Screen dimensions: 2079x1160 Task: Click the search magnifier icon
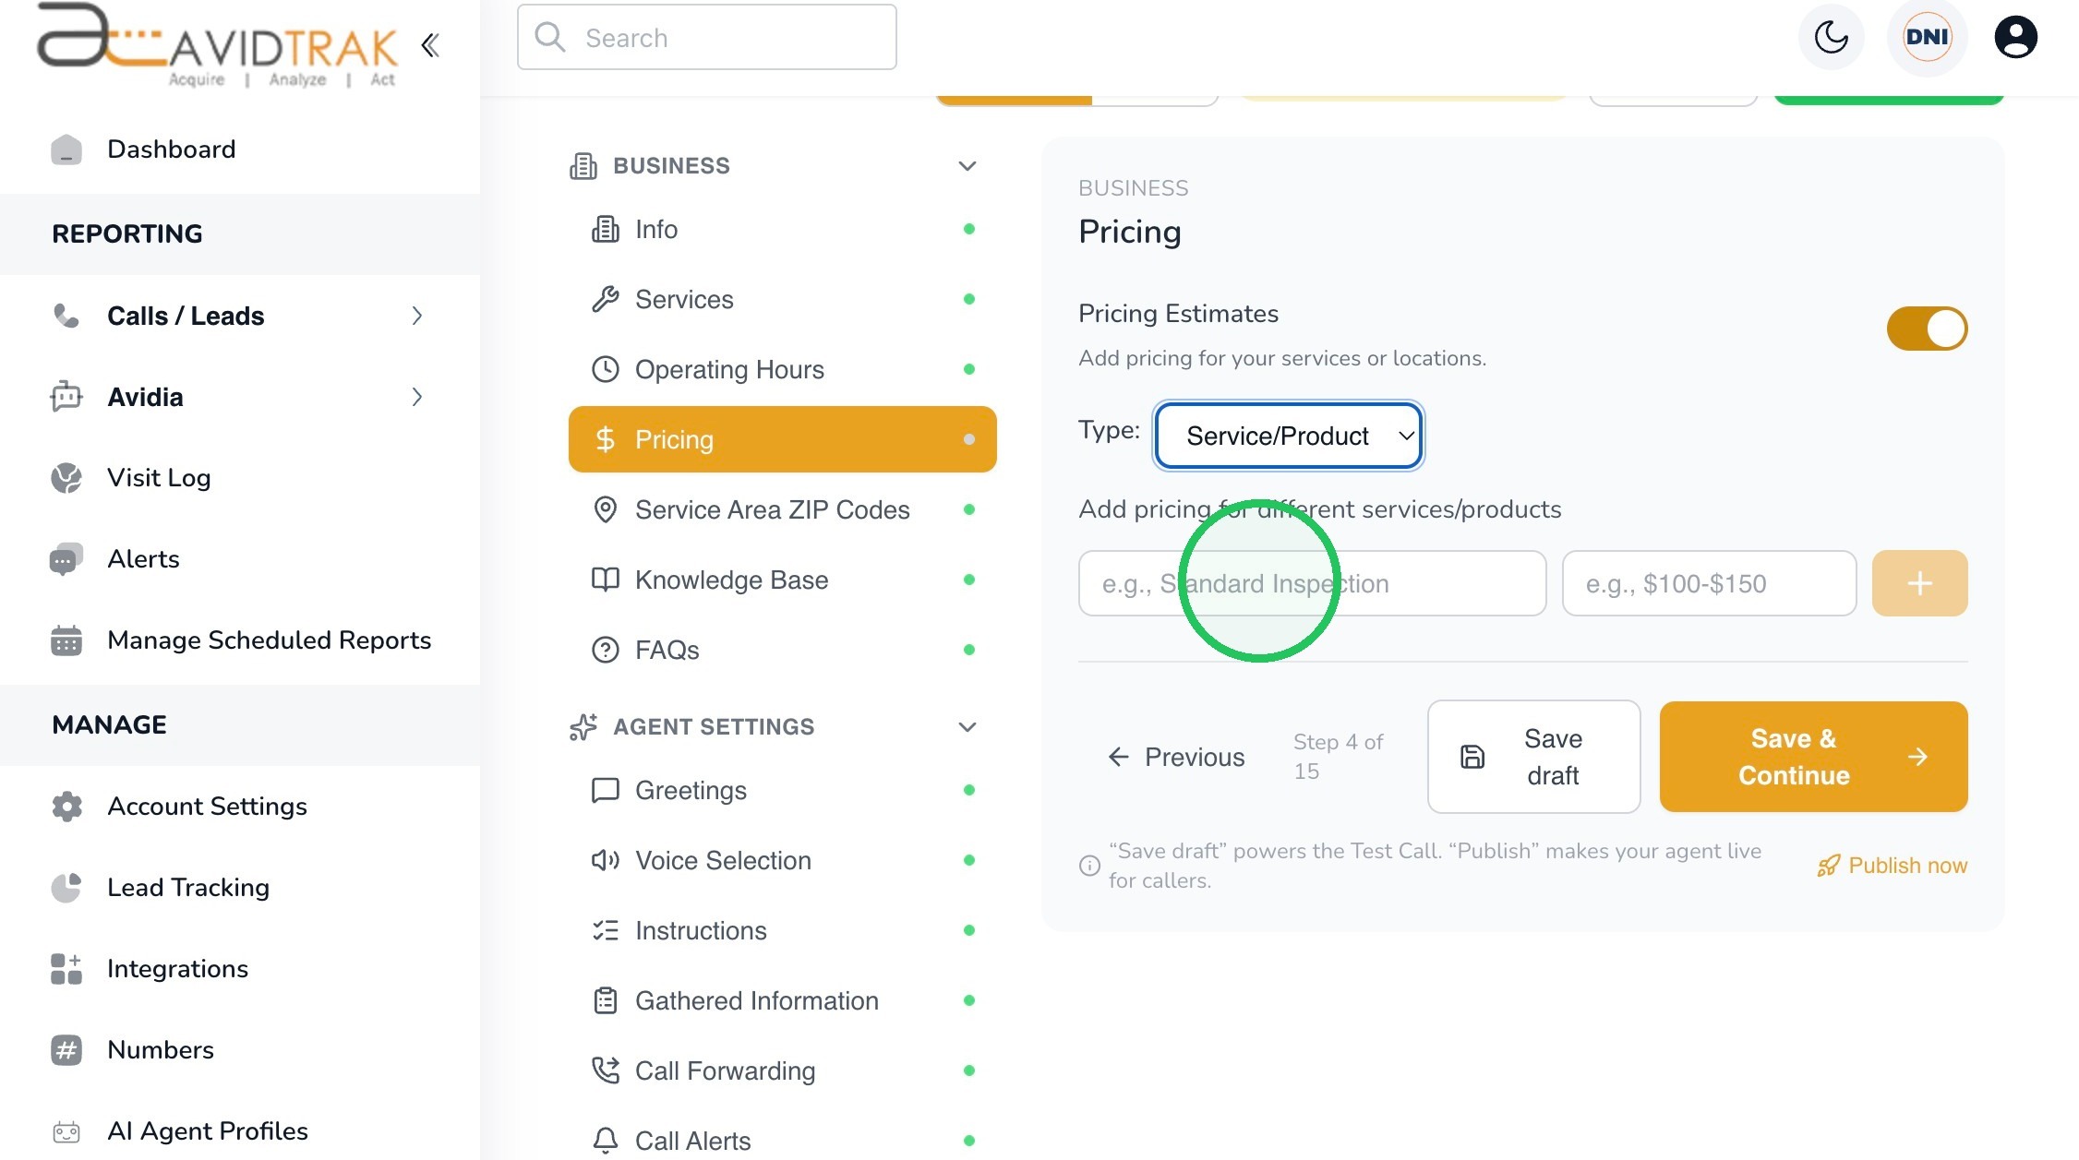coord(550,37)
